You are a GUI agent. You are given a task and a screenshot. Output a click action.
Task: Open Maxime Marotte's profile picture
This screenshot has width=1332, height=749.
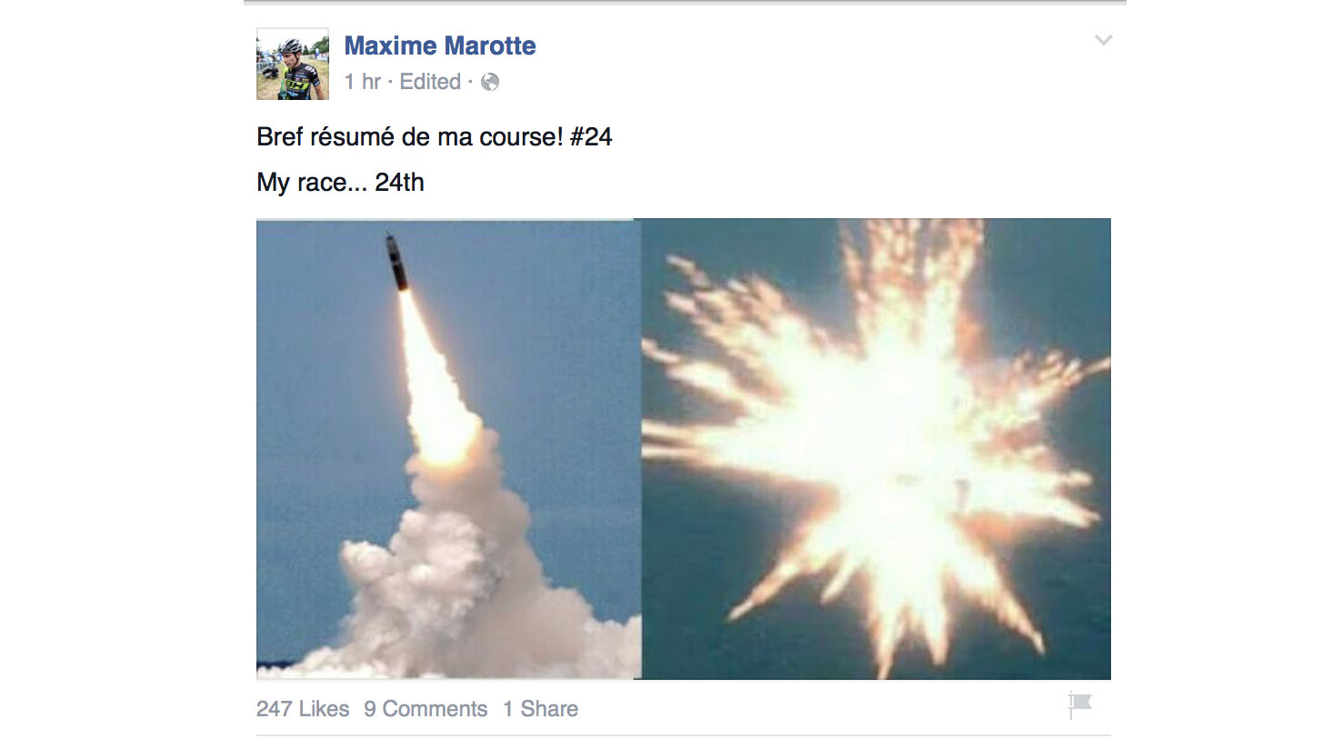[293, 64]
